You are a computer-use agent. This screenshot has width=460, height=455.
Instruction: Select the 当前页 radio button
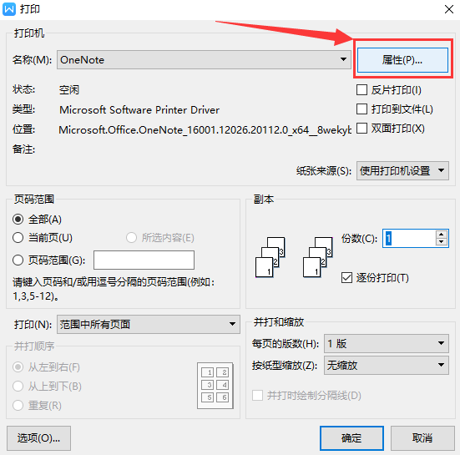pos(18,237)
